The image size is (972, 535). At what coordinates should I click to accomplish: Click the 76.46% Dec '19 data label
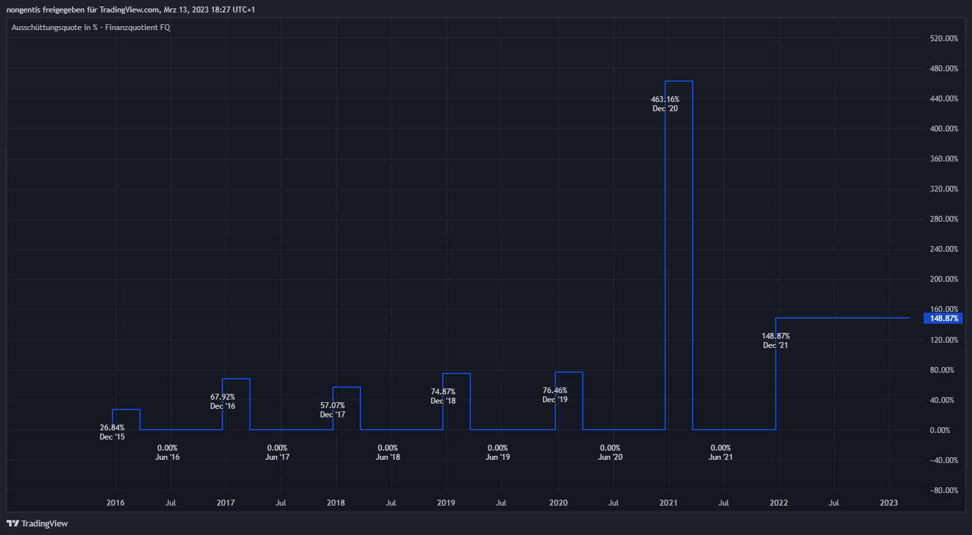point(555,395)
